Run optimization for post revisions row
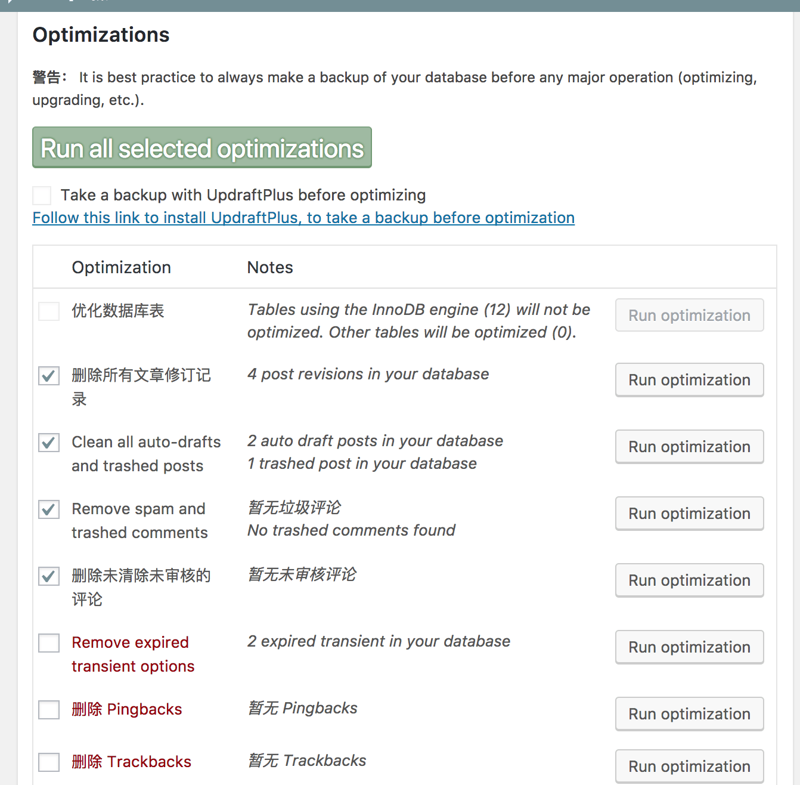Screen dimensions: 800x785 click(689, 380)
